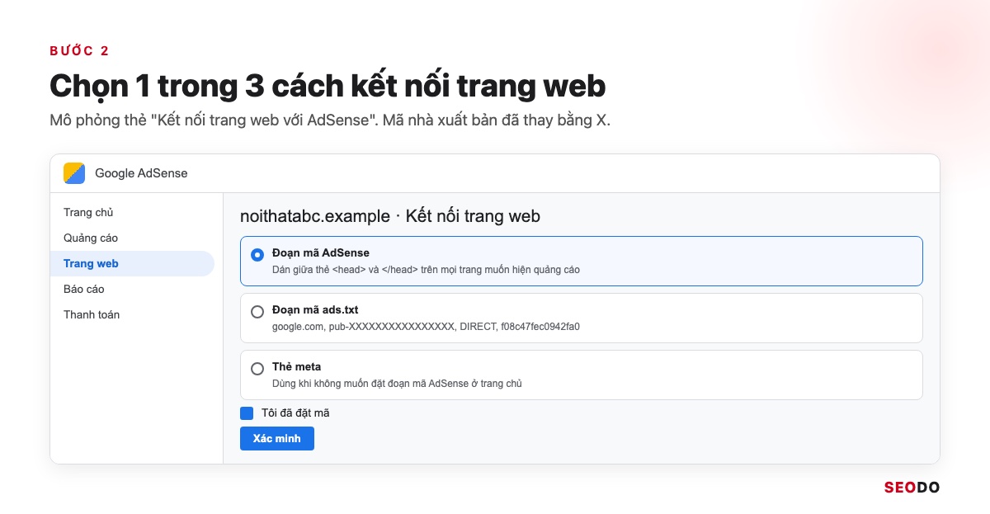Tick the Tôi đã đặt mã checkbox
The height and width of the screenshot is (514, 990).
[247, 413]
